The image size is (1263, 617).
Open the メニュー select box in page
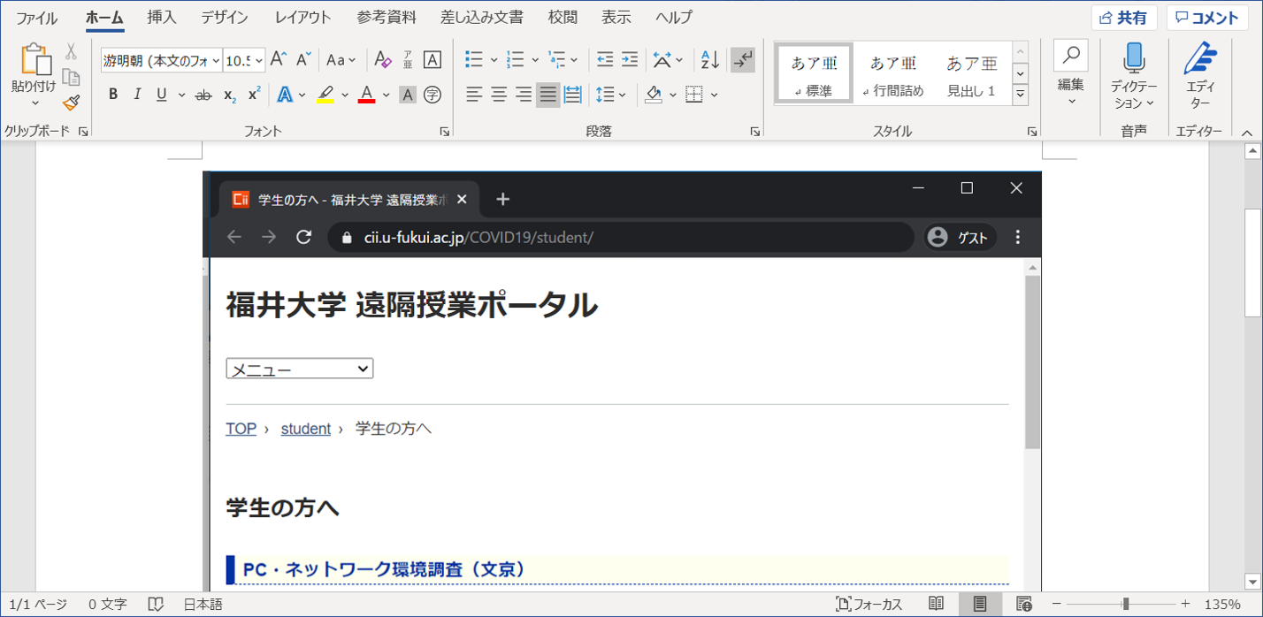pyautogui.click(x=300, y=369)
